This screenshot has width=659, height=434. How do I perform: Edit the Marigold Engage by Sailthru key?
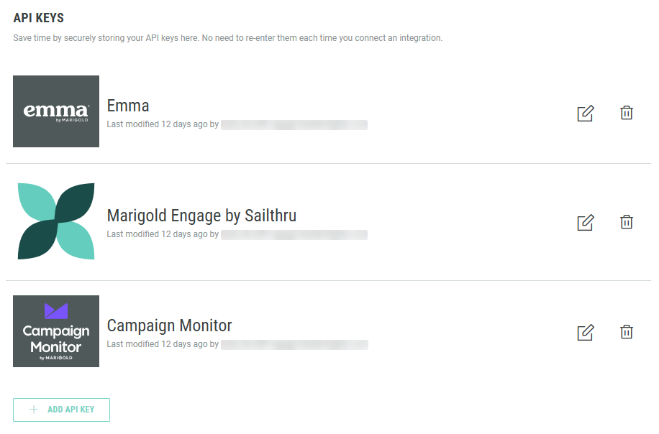coord(586,223)
